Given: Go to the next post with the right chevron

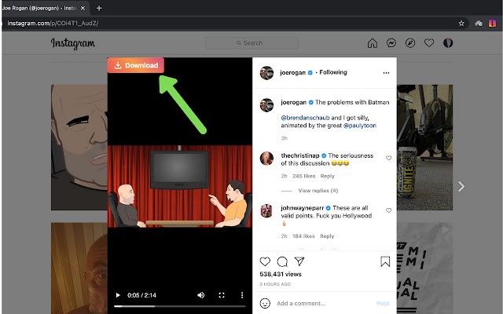Looking at the screenshot, I should [x=461, y=186].
